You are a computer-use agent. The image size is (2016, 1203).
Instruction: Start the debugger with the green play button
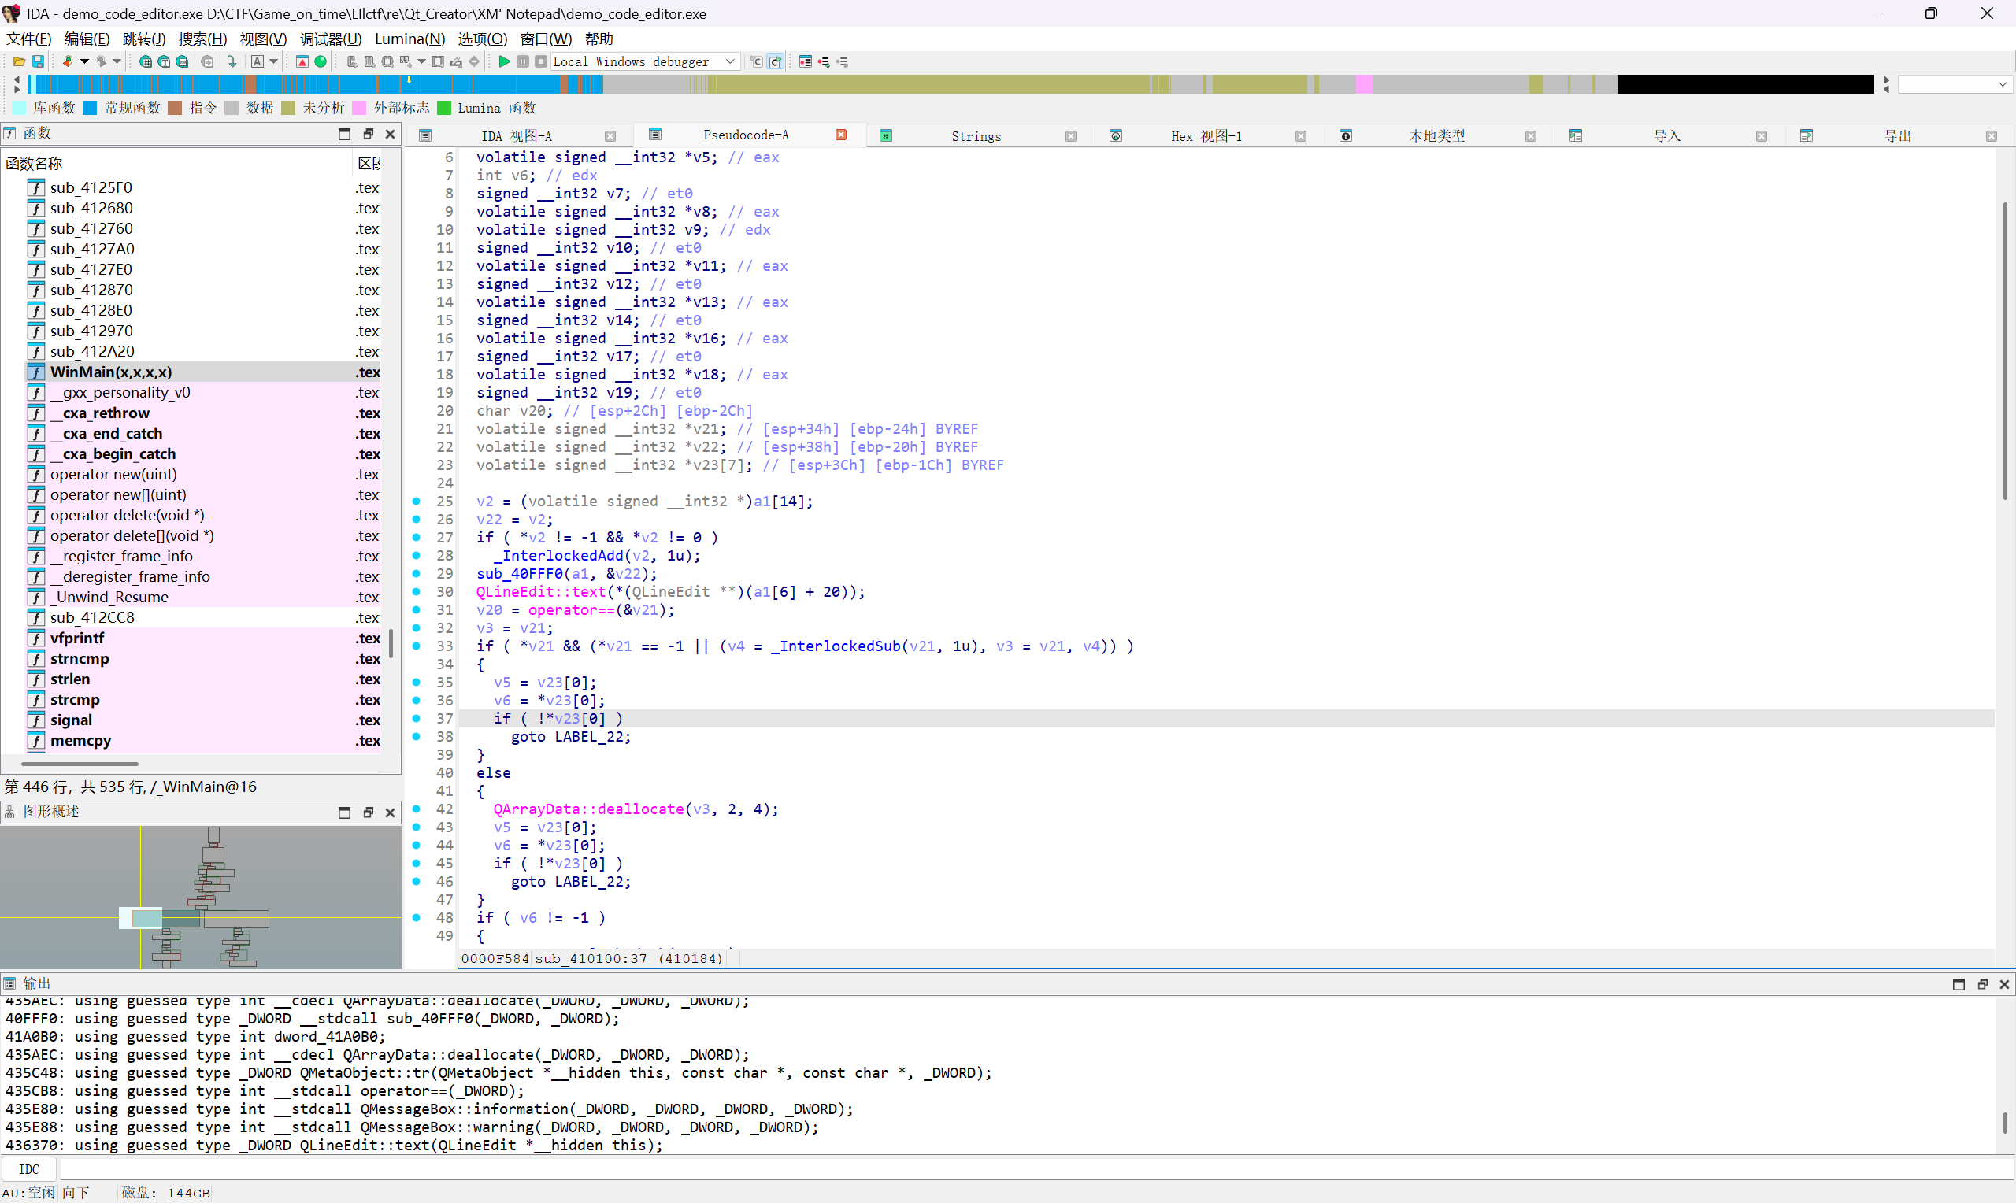coord(504,61)
